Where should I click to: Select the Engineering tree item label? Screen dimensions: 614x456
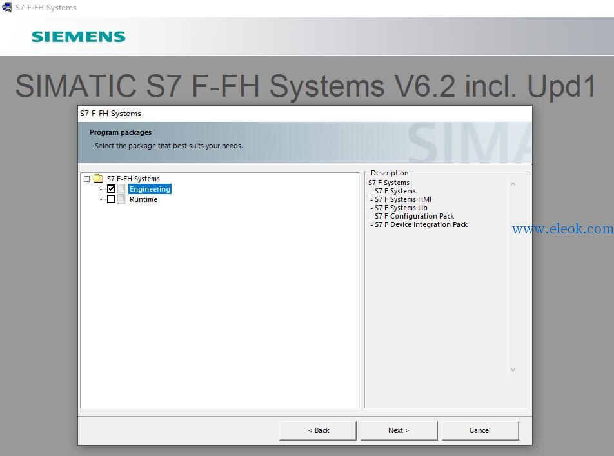click(x=150, y=189)
